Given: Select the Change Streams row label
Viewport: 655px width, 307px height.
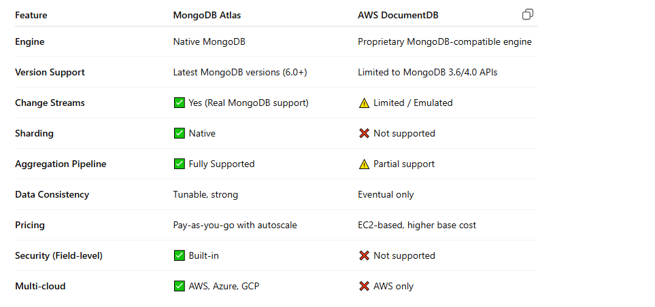Looking at the screenshot, I should [50, 103].
